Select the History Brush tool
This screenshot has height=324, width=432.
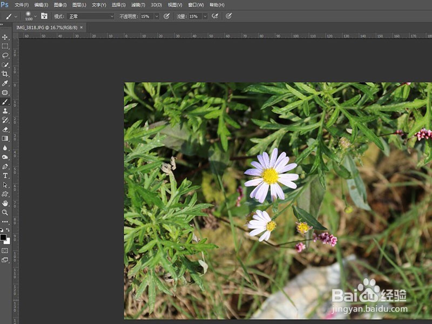pos(5,120)
